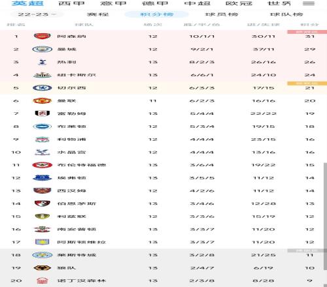Select the 赛程 schedule tab

pyautogui.click(x=97, y=14)
